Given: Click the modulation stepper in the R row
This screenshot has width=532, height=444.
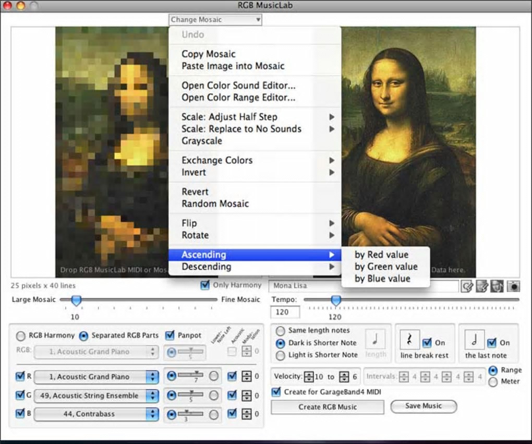Looking at the screenshot, I should [x=246, y=376].
